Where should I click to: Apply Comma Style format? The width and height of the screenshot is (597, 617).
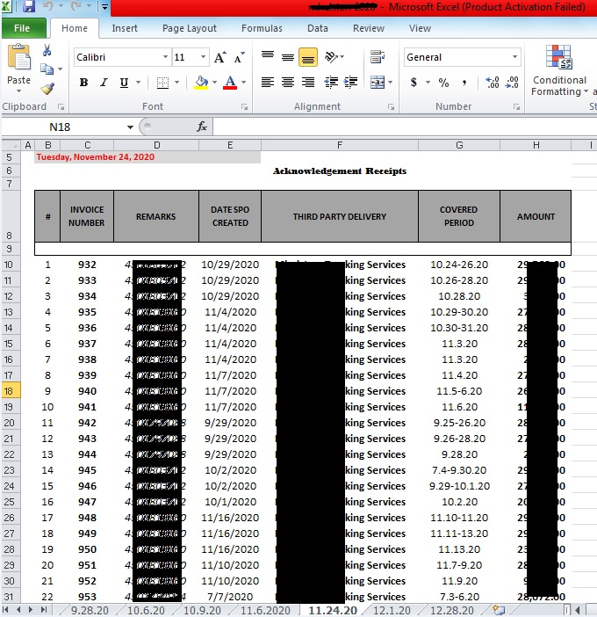464,83
